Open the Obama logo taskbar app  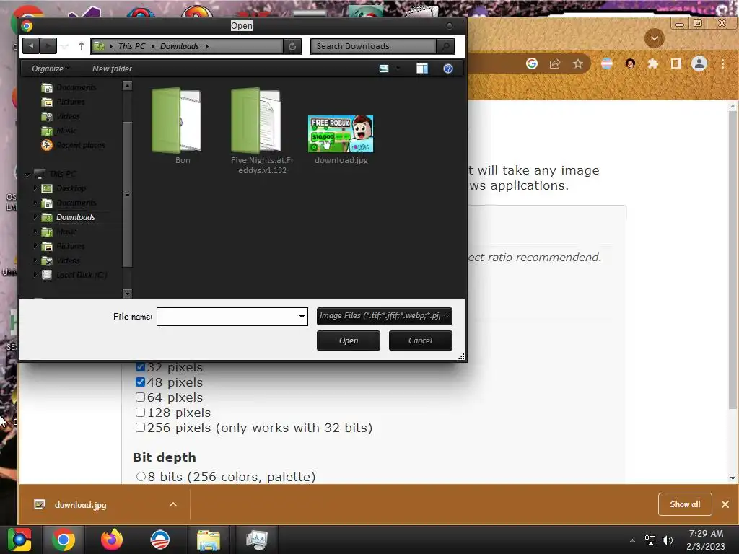[159, 540]
